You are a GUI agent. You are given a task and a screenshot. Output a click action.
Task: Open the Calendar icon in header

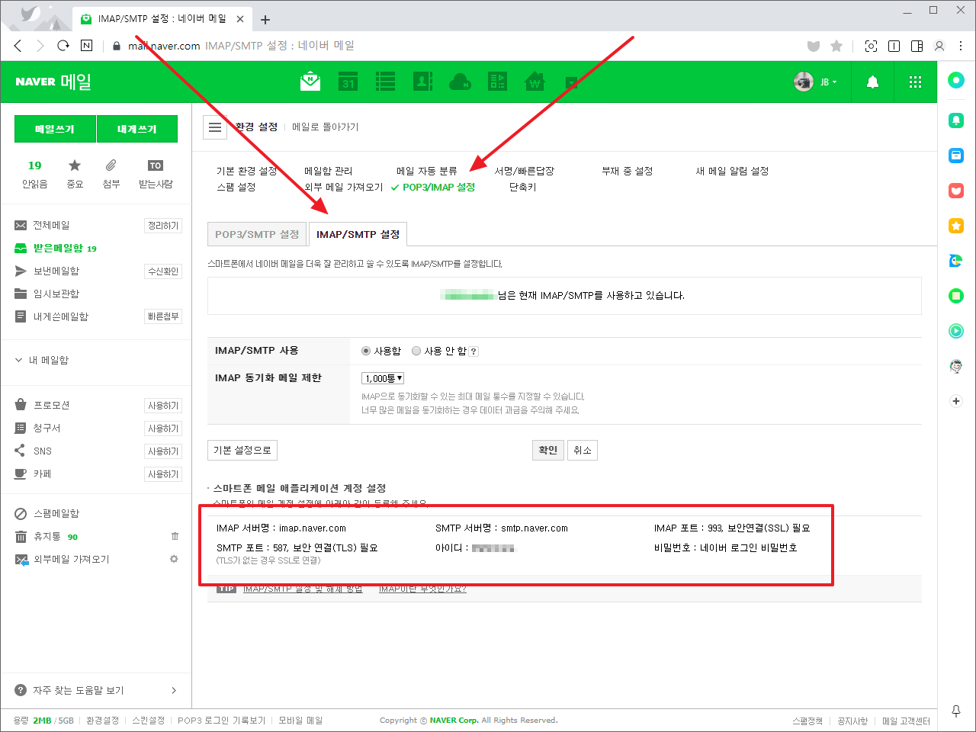[348, 81]
